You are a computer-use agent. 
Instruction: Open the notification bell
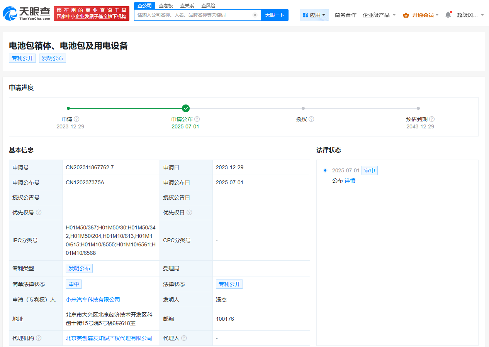point(448,15)
